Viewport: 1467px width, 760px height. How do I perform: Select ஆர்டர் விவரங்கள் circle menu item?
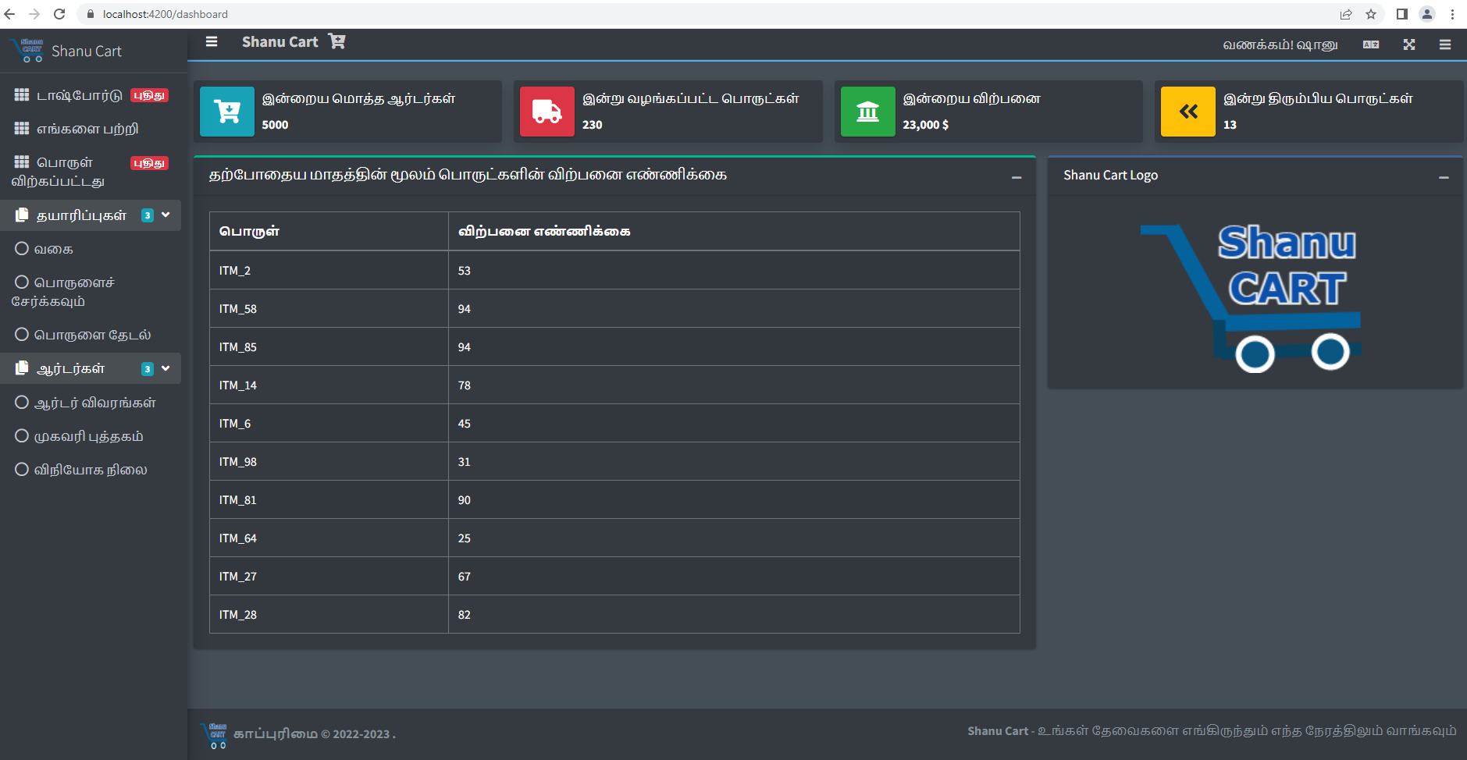point(91,403)
